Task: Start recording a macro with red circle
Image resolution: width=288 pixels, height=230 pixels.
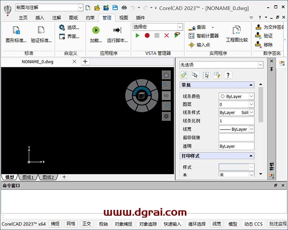Action: (x=147, y=35)
